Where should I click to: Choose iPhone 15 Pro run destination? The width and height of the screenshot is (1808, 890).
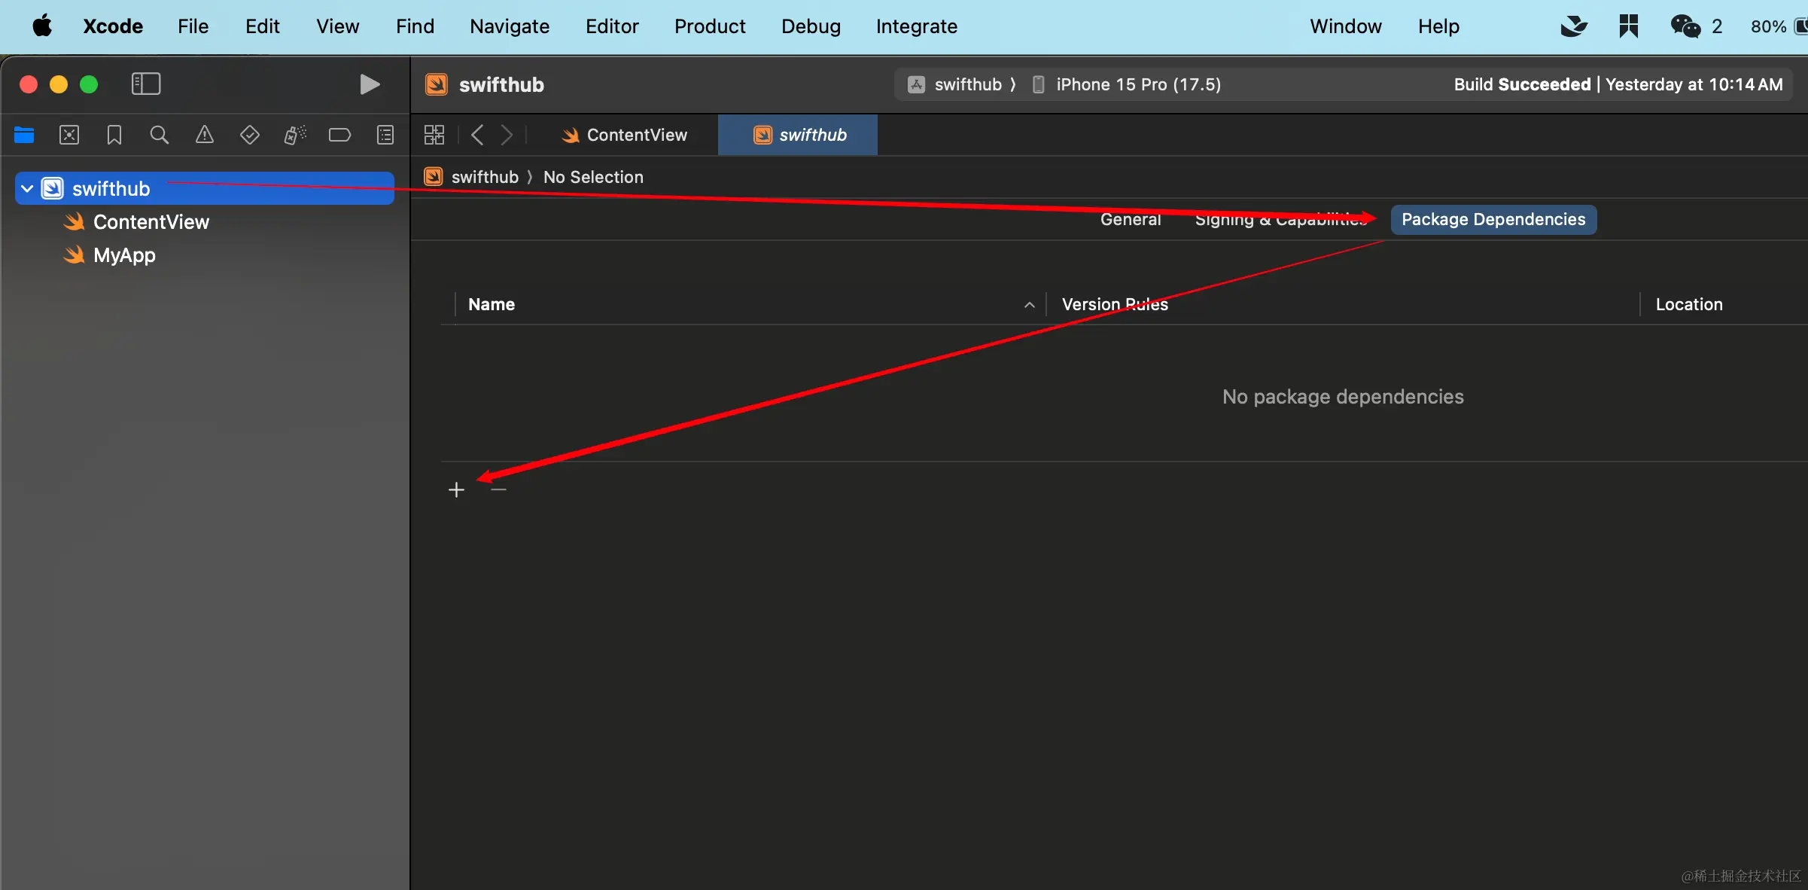[1137, 84]
